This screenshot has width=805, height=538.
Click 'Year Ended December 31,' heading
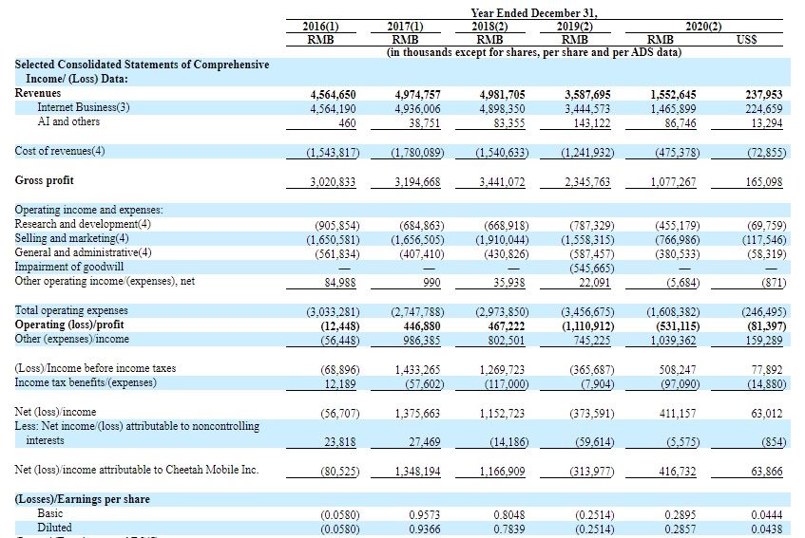(x=534, y=13)
